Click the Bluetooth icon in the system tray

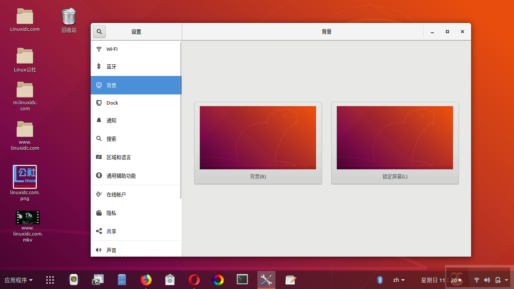click(380, 280)
